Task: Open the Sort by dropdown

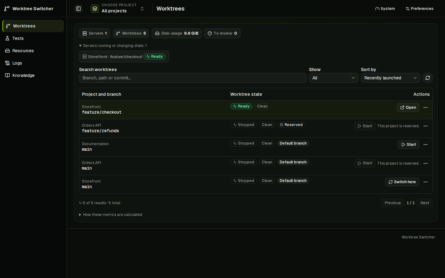Action: (391, 78)
